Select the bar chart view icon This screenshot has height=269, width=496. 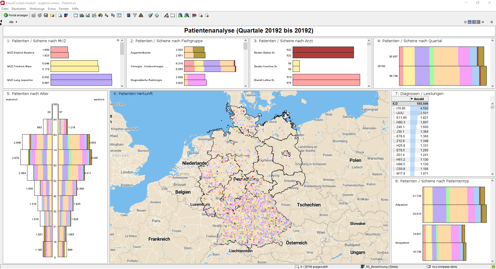coord(82,16)
